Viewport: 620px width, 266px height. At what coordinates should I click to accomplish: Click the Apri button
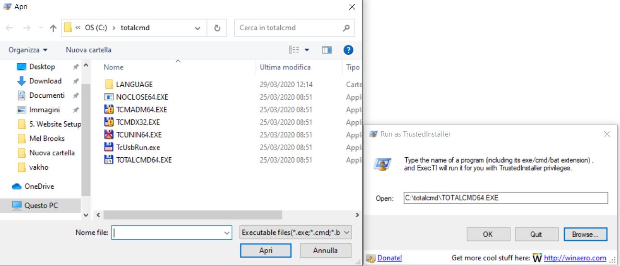pos(266,251)
